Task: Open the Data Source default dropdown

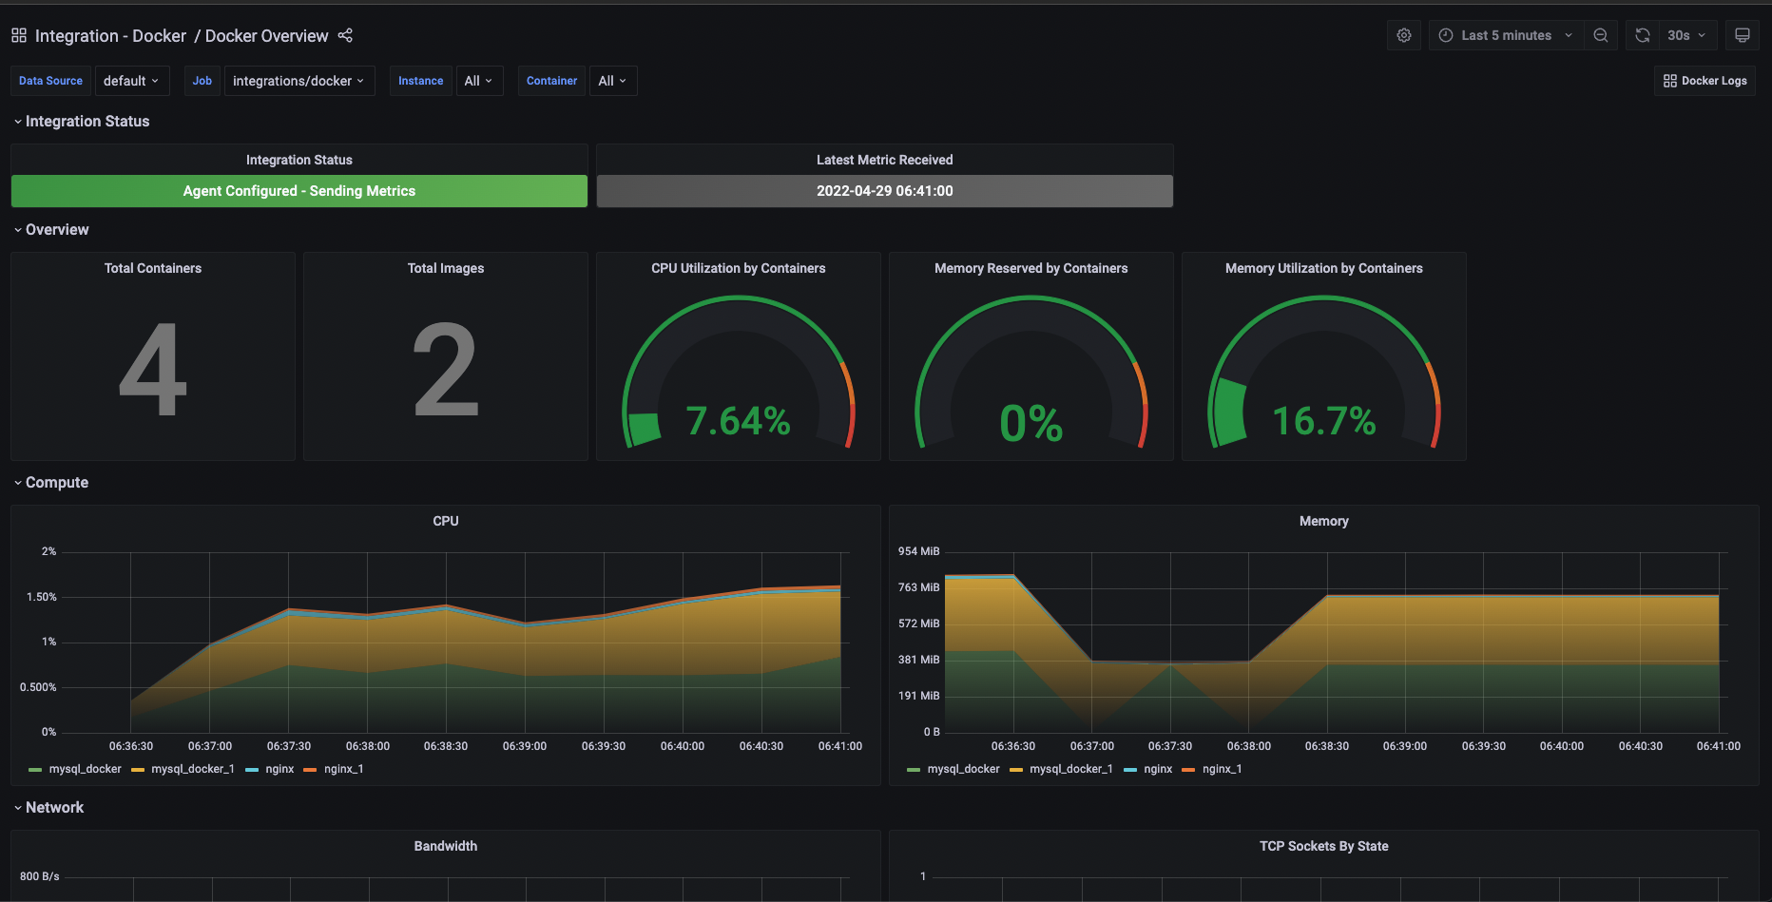Action: [131, 81]
